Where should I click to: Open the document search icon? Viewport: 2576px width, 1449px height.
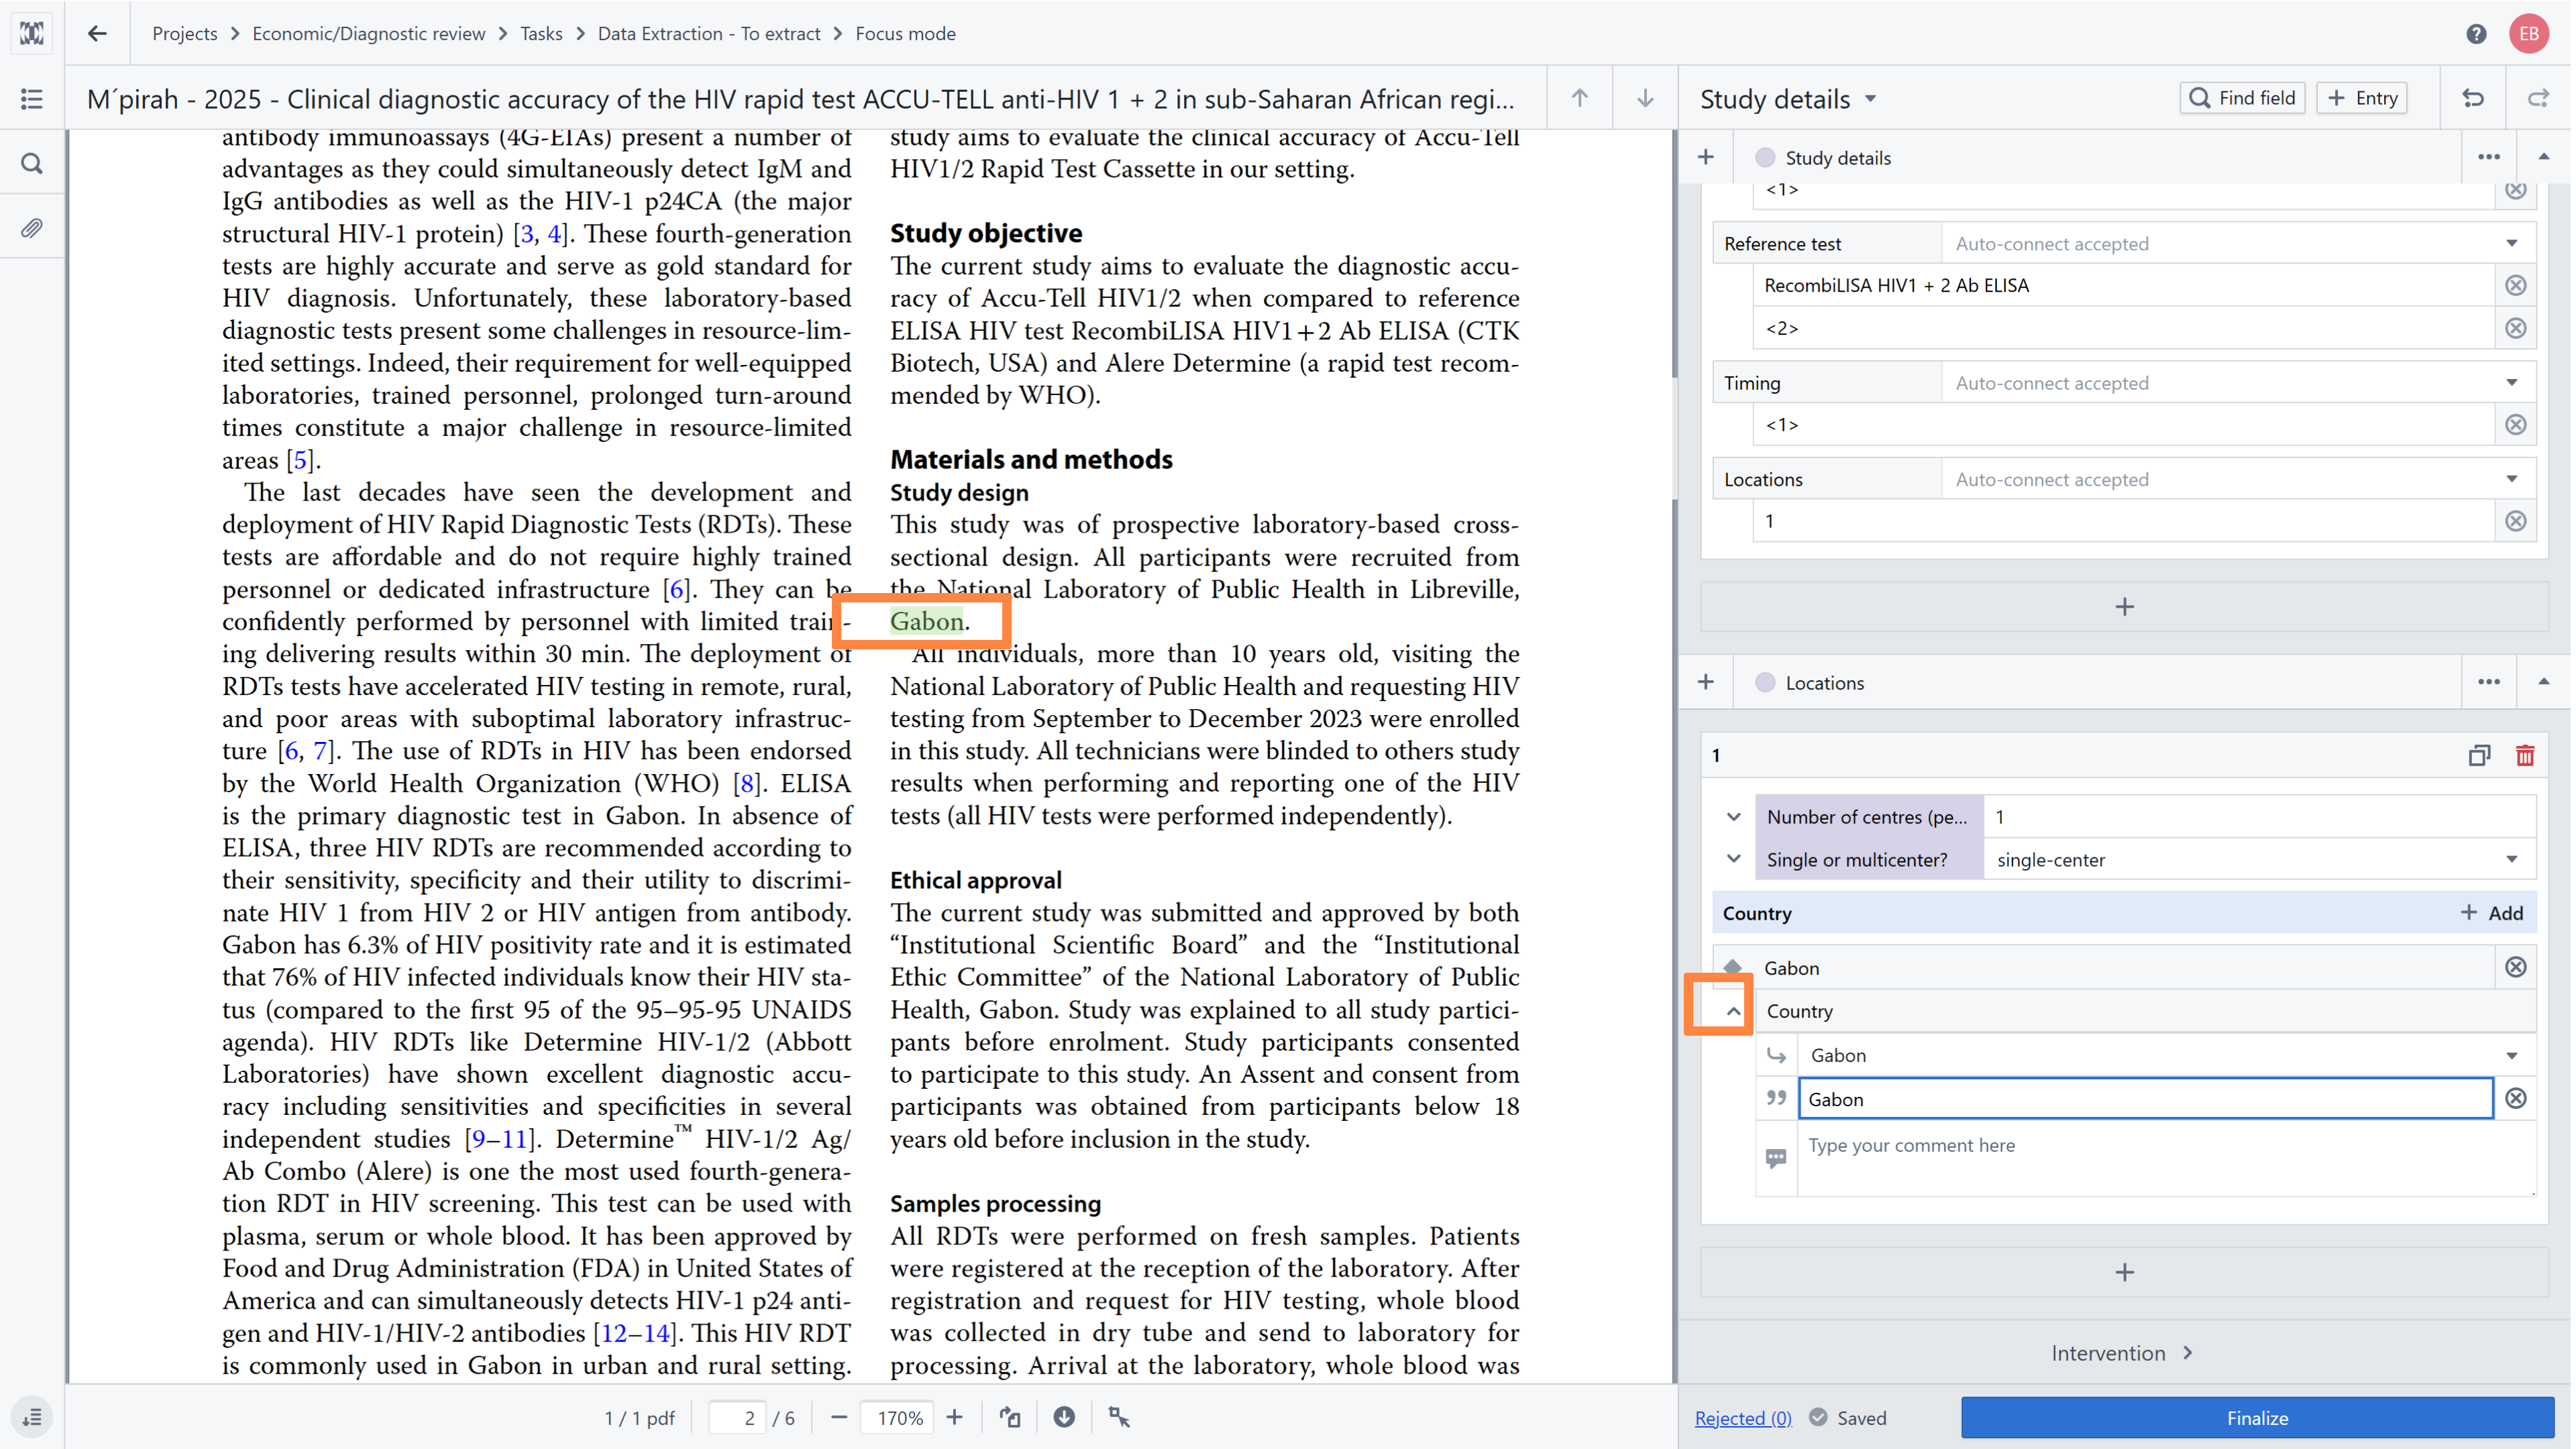pos(32,163)
